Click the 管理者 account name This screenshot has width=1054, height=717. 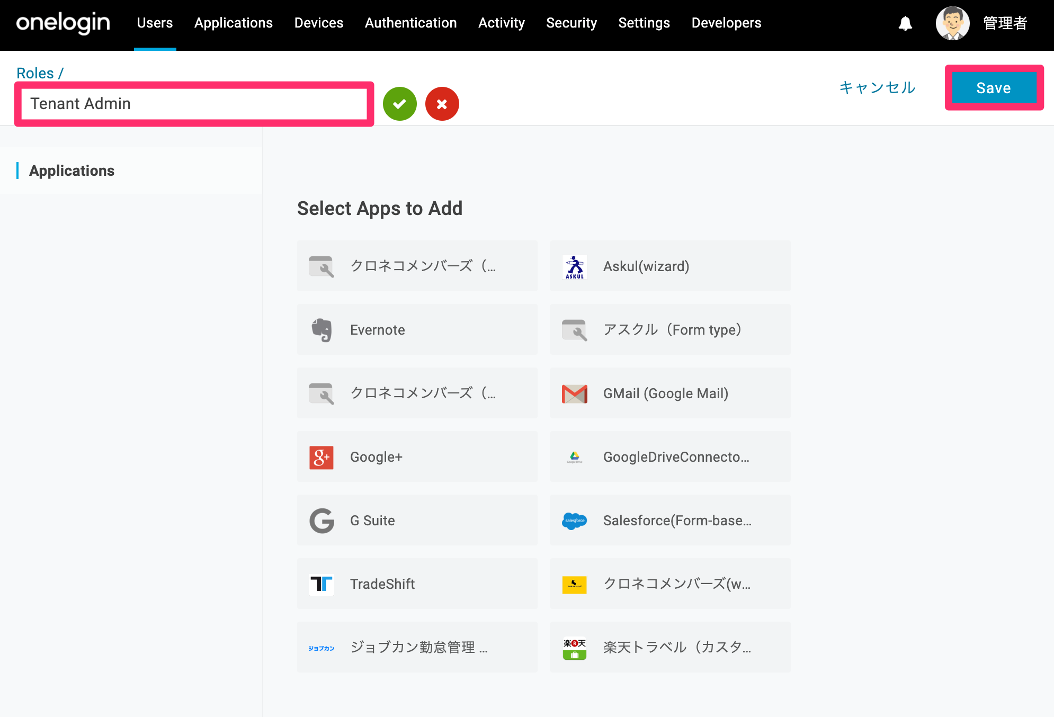1005,23
